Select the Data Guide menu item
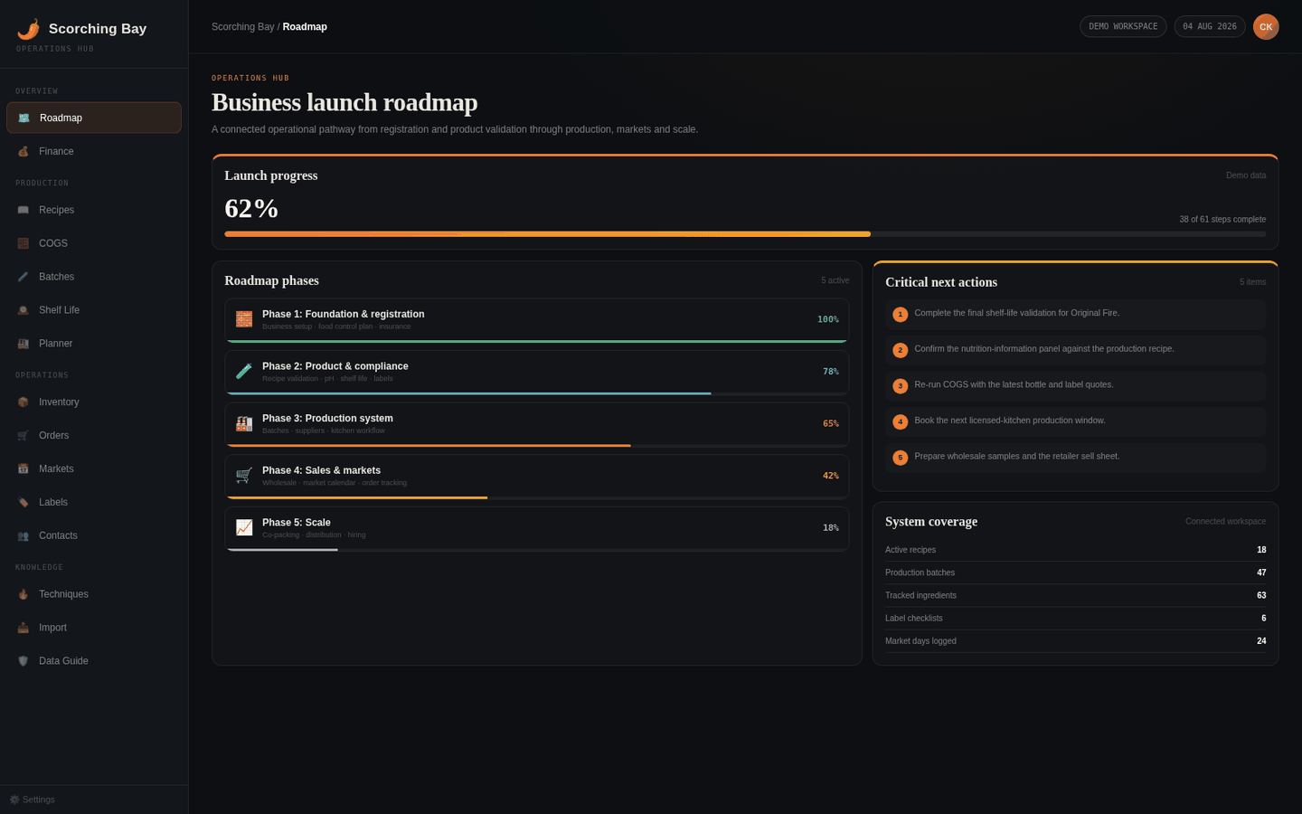The image size is (1302, 814). coord(94,661)
